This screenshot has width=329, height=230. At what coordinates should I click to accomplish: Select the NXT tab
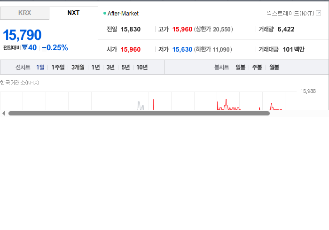pos(73,13)
